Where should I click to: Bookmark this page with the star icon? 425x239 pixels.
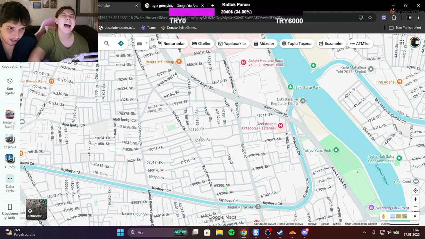point(370,18)
